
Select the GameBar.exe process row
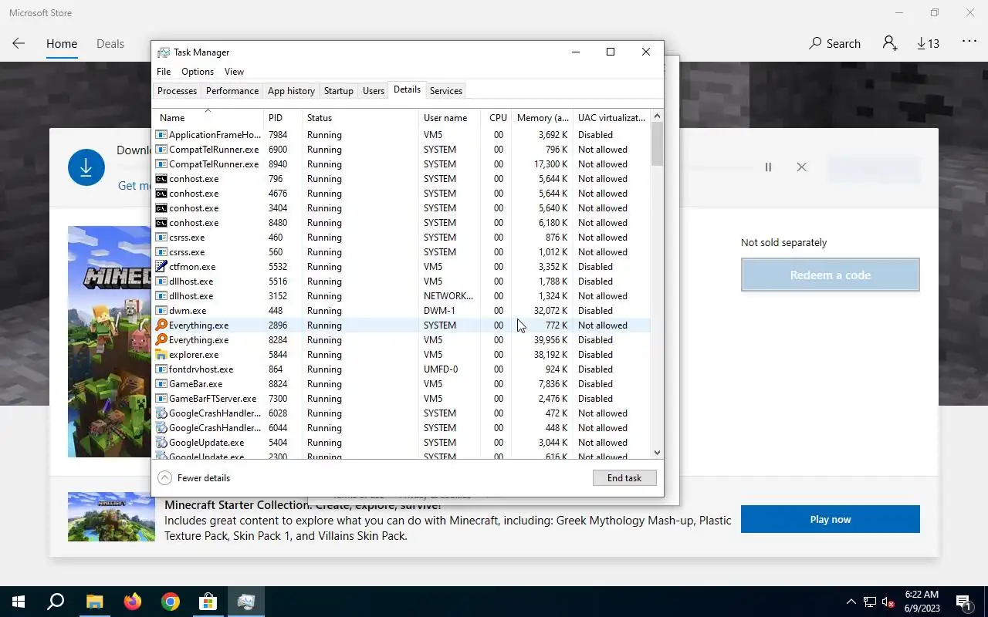coord(401,384)
